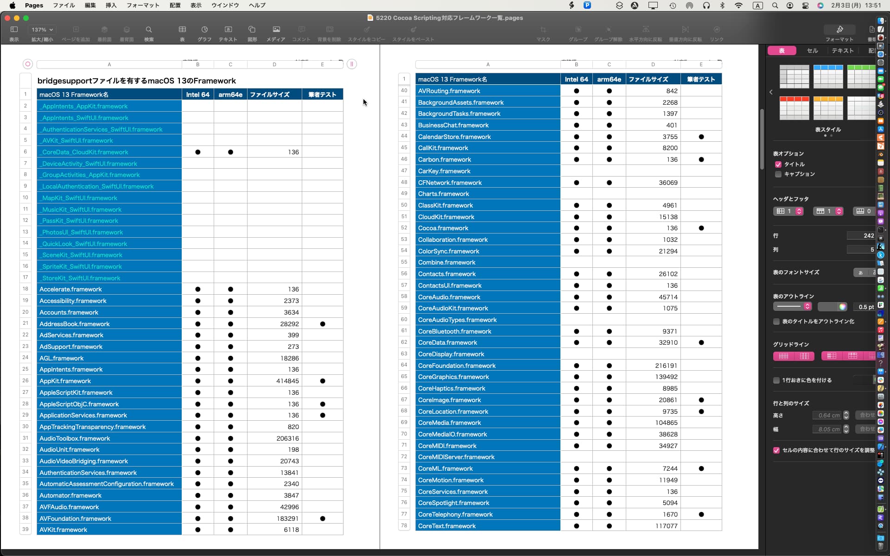The width and height of the screenshot is (890, 556).
Task: Toggle セルの内容に合わせて行のサイズを調整 checkbox
Action: coord(776,450)
